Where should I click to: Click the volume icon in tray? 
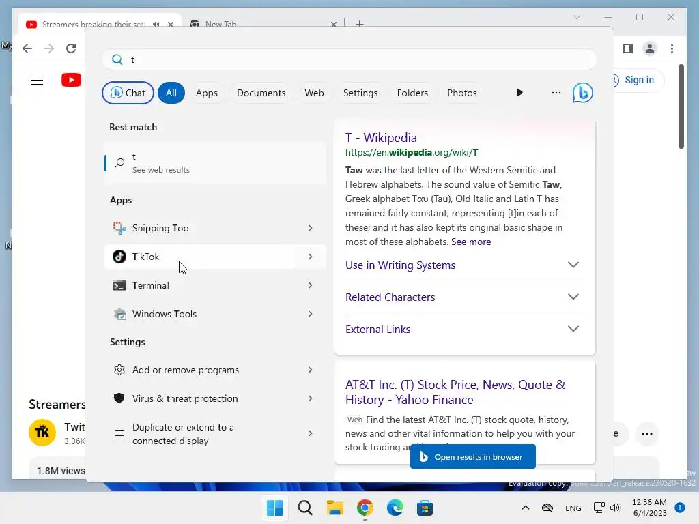615,508
